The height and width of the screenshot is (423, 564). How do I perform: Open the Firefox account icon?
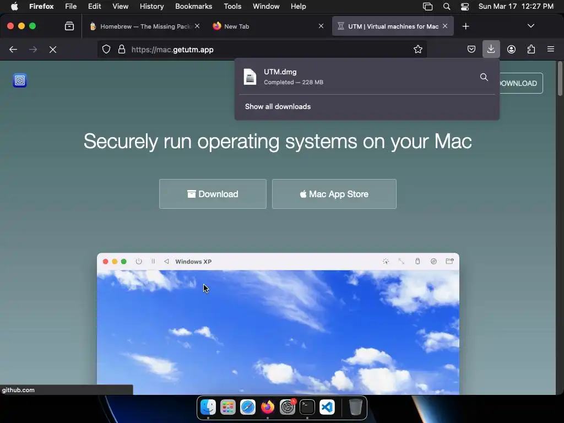(511, 49)
